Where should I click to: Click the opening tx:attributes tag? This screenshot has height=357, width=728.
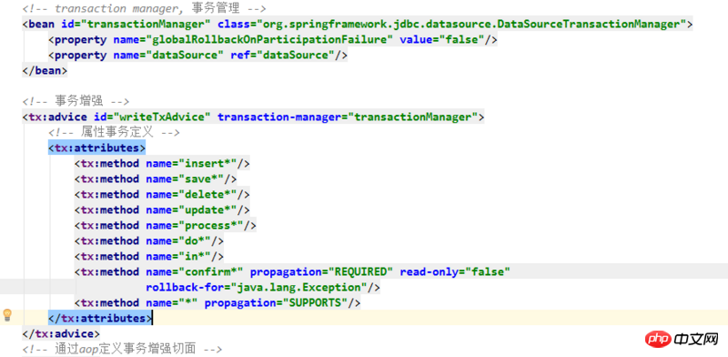click(x=97, y=148)
